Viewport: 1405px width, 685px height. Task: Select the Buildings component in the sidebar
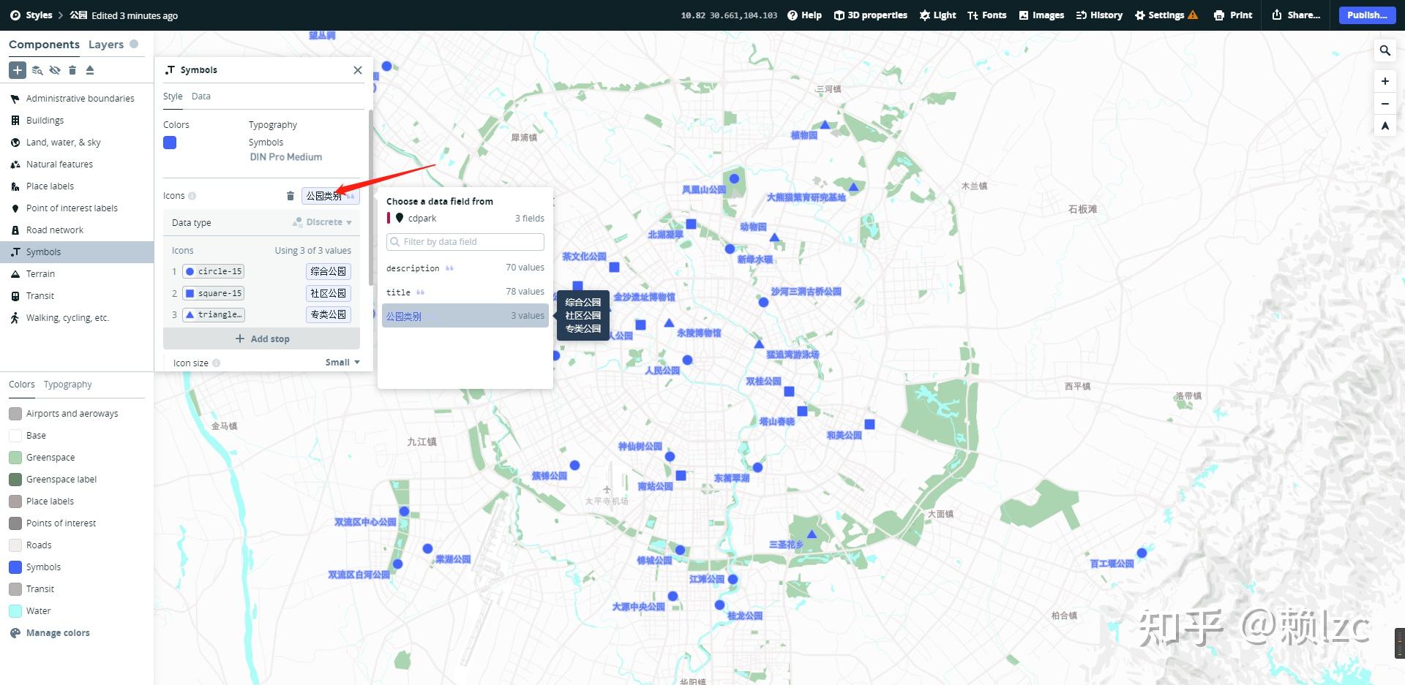45,120
